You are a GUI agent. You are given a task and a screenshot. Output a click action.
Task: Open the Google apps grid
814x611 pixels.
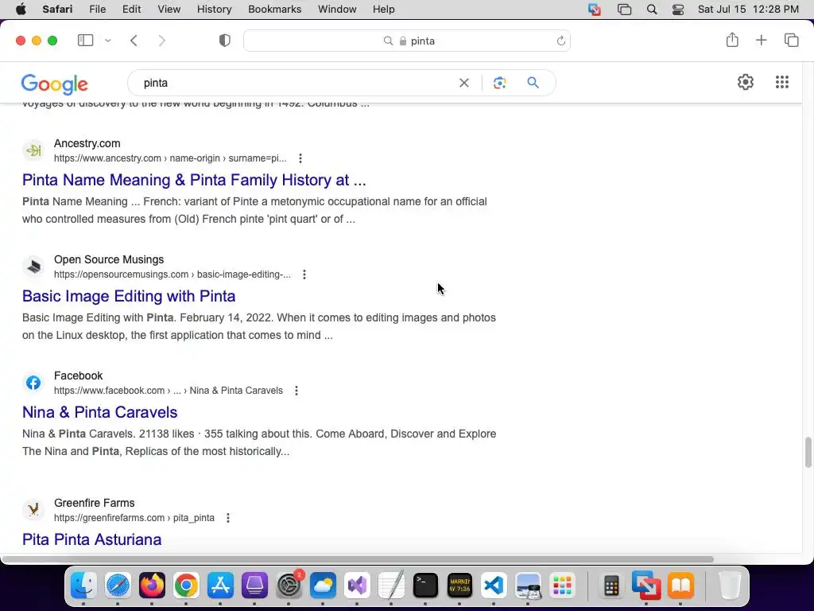pos(782,82)
